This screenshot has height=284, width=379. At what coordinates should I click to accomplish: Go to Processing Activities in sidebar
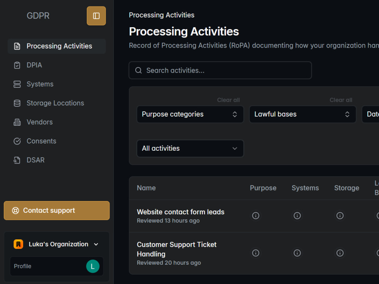57,46
